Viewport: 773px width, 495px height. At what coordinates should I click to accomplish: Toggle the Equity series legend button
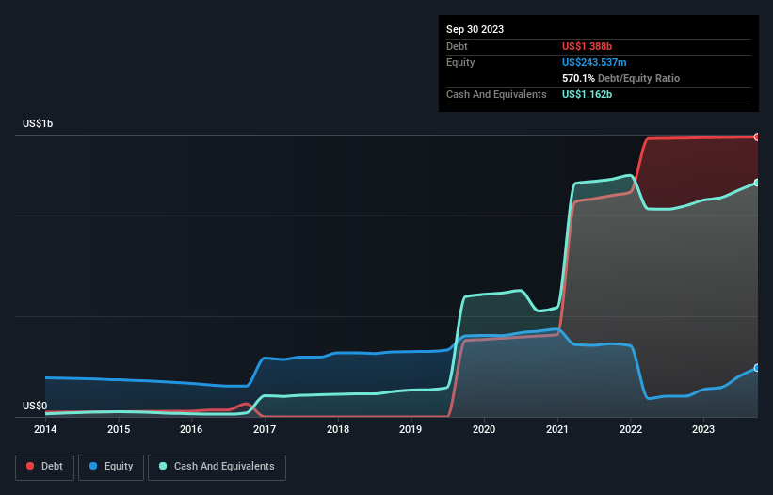(111, 467)
